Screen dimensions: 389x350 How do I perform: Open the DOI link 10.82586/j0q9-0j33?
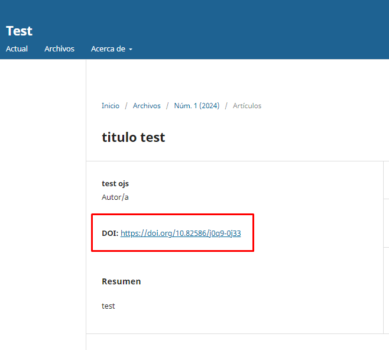181,233
